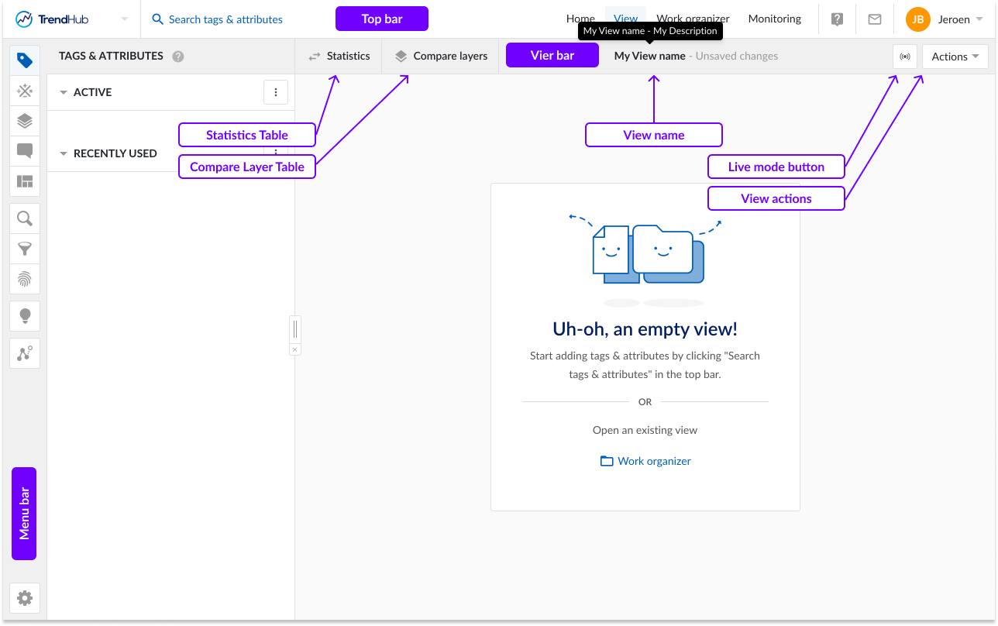Open the light bulb icon in the sidebar
The image size is (998, 626).
click(25, 316)
